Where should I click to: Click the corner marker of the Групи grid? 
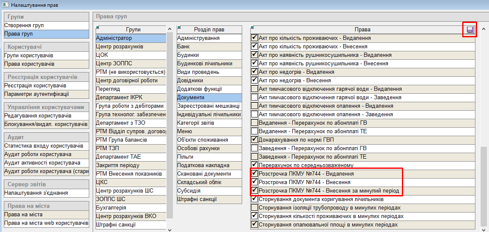(97, 26)
